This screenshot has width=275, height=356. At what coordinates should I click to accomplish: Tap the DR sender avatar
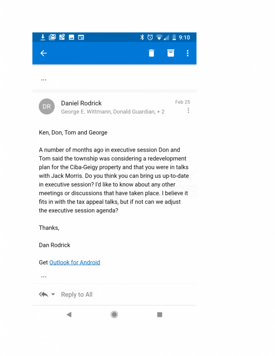pos(47,107)
